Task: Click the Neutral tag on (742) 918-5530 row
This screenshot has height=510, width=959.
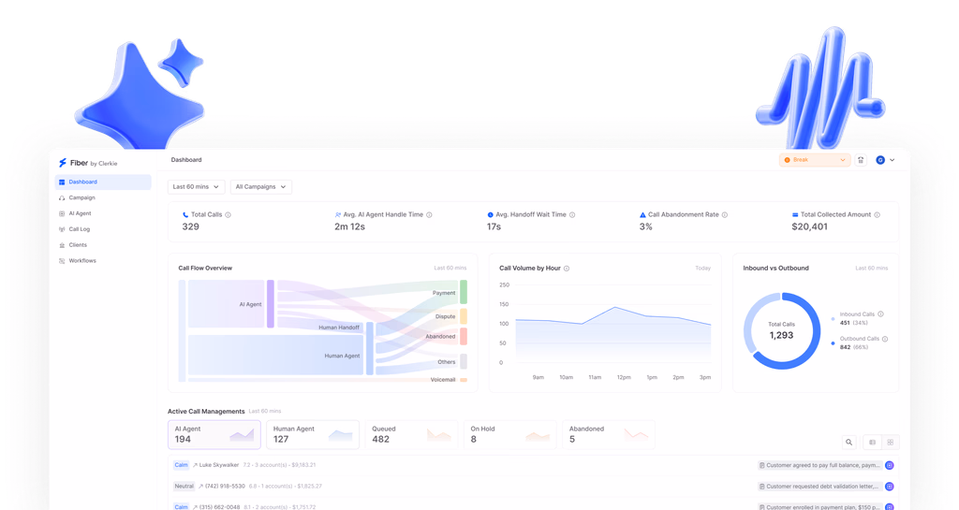Action: 184,487
